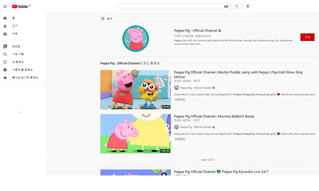Open Peppa Pig - Official Channel title
The image size is (319, 191).
(195, 31)
